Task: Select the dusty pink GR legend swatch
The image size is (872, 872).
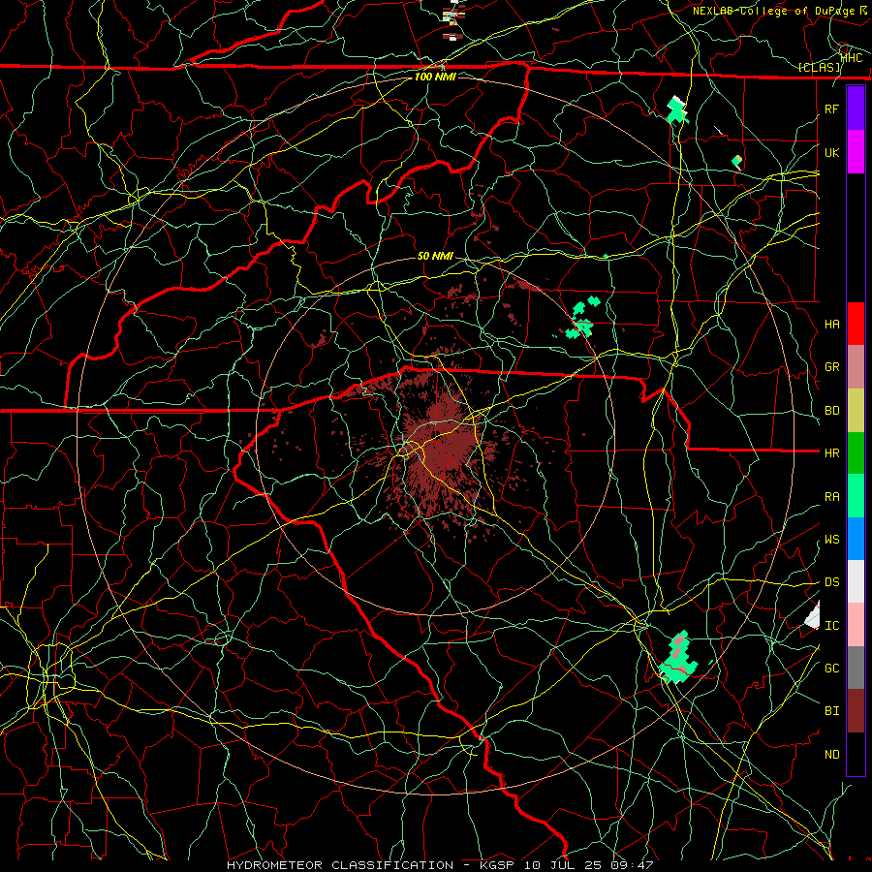Action: (856, 367)
